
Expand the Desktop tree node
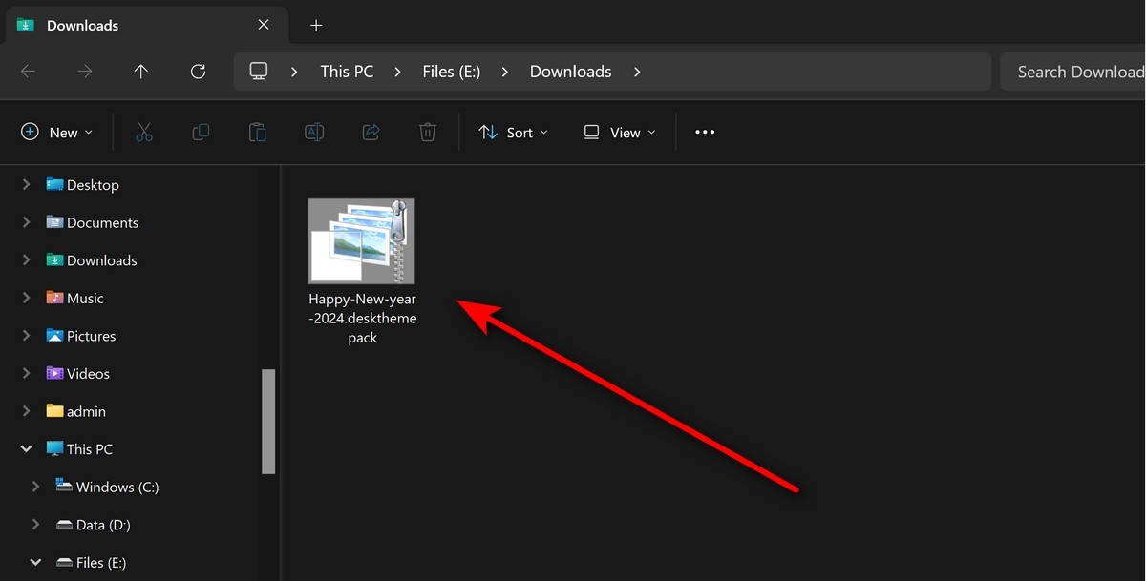[x=26, y=185]
